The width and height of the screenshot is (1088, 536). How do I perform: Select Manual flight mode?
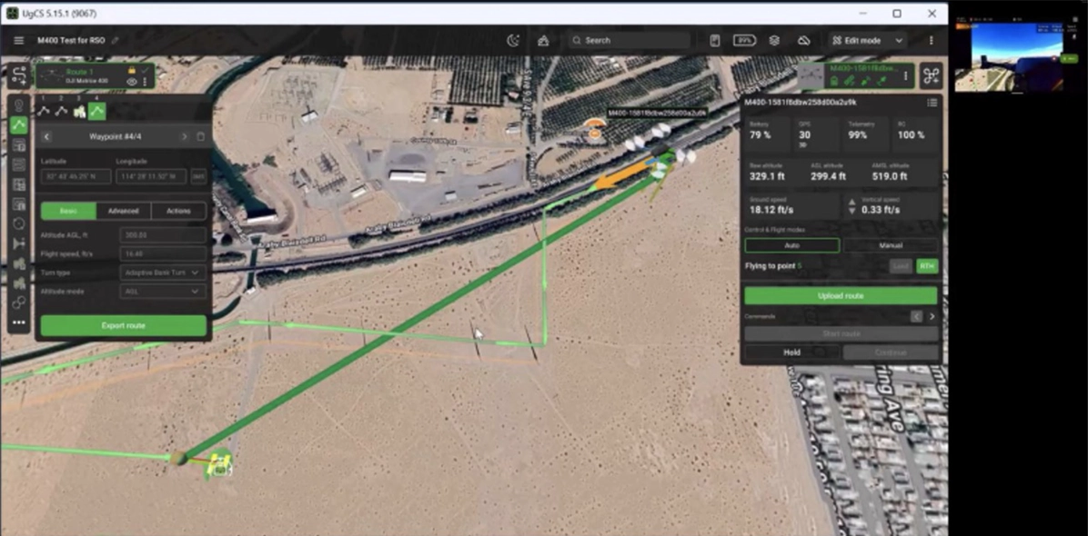[x=891, y=245]
